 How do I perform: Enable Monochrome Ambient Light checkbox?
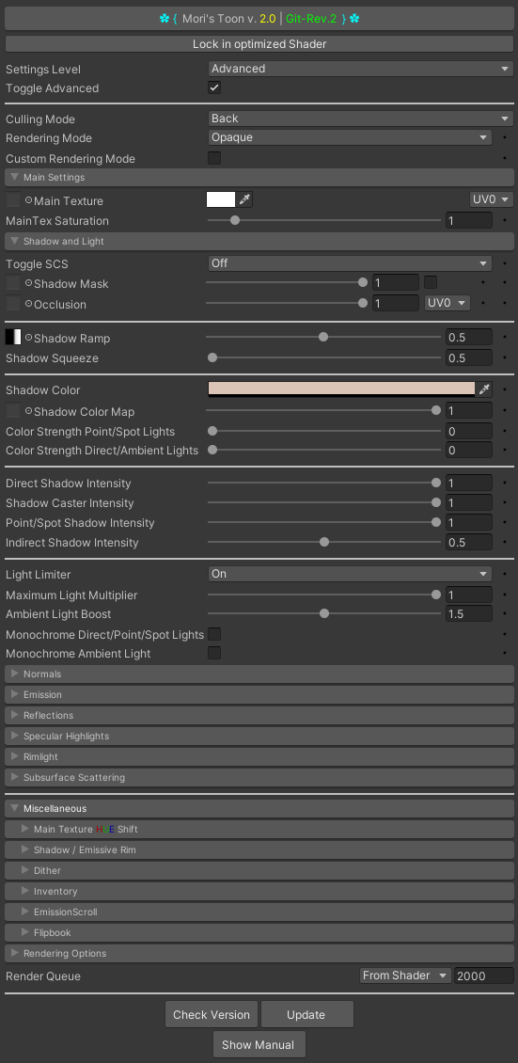[214, 653]
